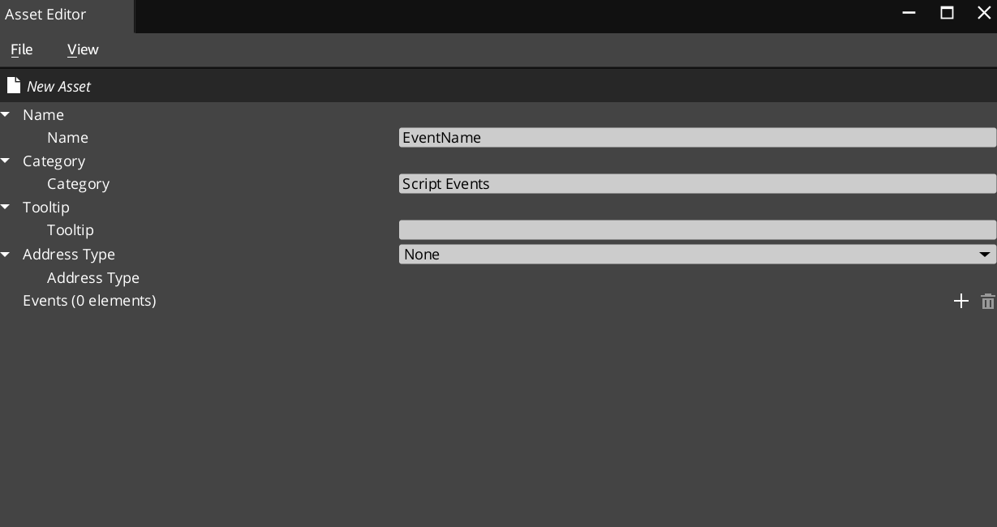Open the View menu
Viewport: 997px width, 527px height.
click(82, 49)
